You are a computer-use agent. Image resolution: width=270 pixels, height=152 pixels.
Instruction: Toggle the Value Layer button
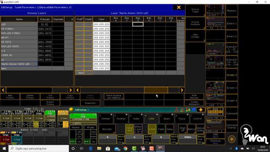click(x=130, y=129)
